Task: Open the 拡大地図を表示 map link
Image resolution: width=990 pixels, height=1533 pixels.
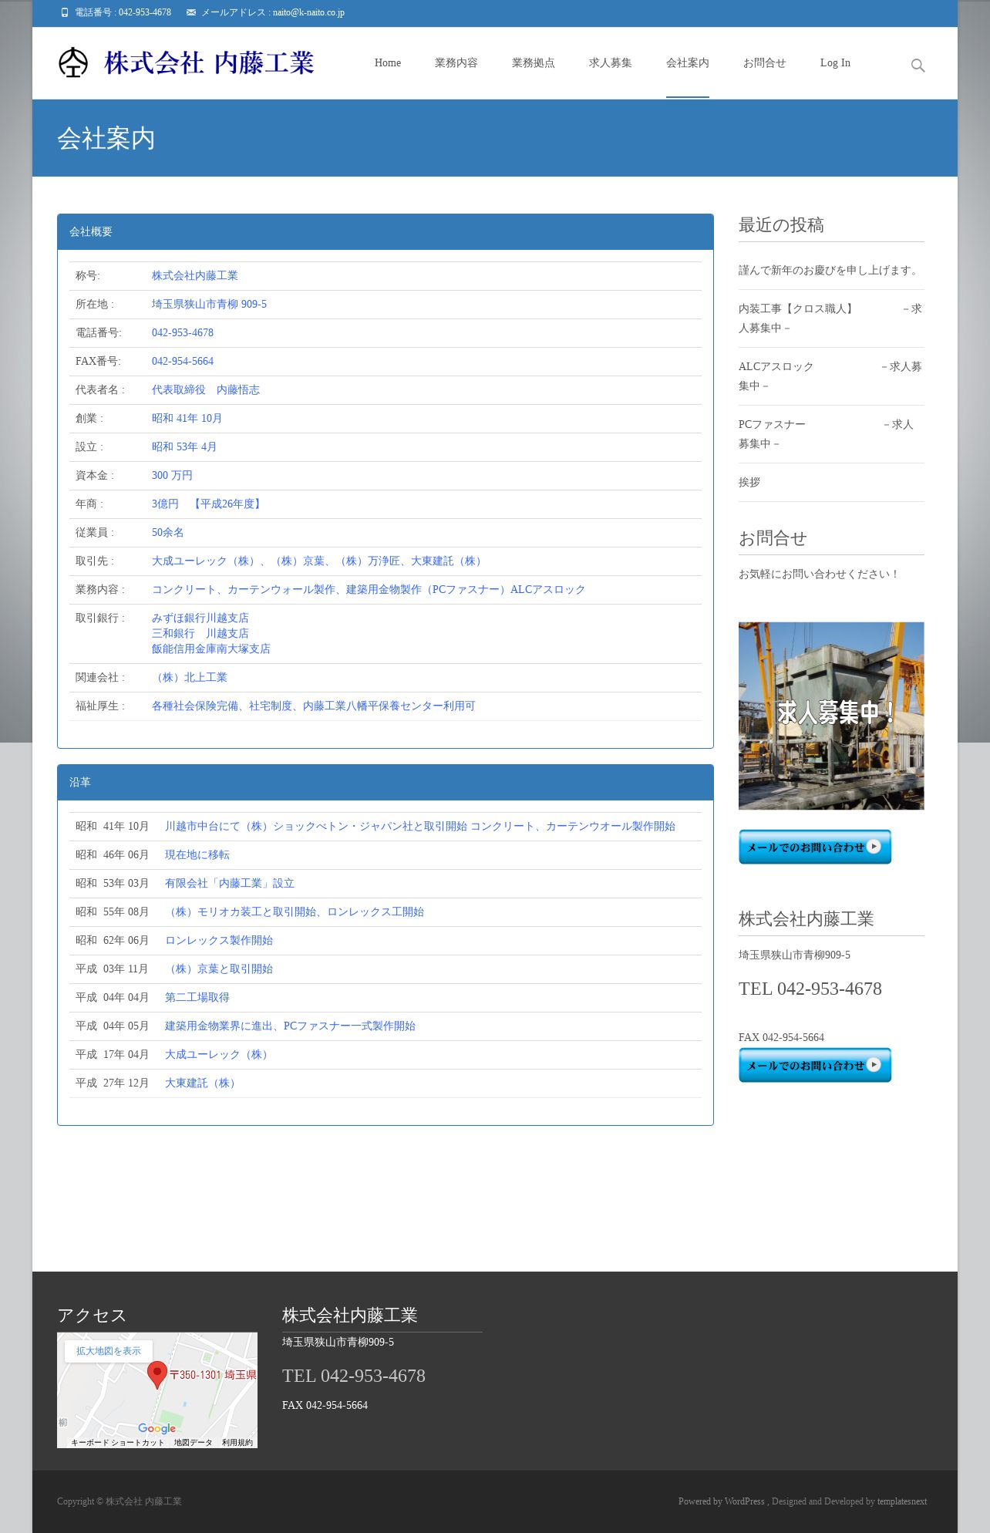Action: click(109, 1351)
